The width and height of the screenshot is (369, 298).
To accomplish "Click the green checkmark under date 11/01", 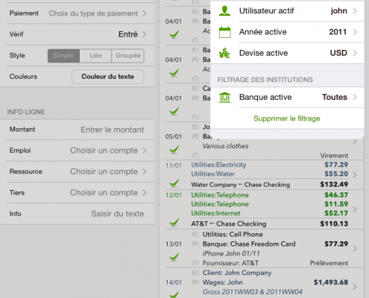I will pyautogui.click(x=174, y=183).
